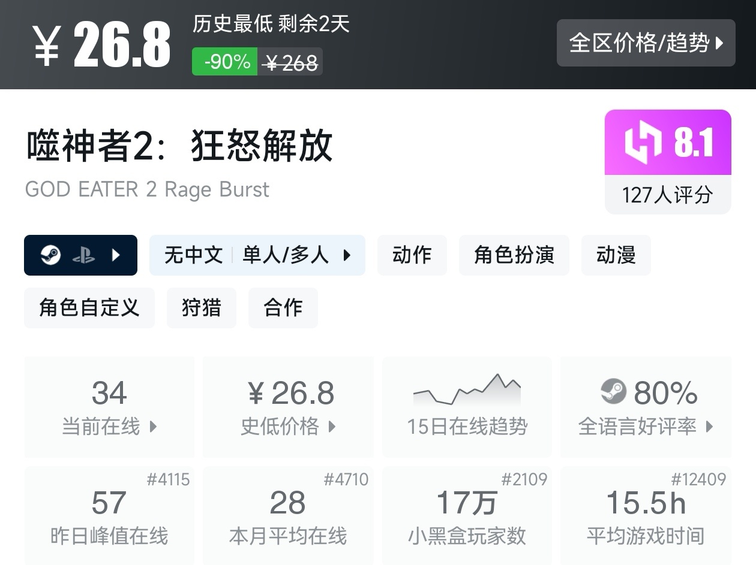Open the 本月平均在线 stat card
This screenshot has width=756, height=565.
[288, 515]
